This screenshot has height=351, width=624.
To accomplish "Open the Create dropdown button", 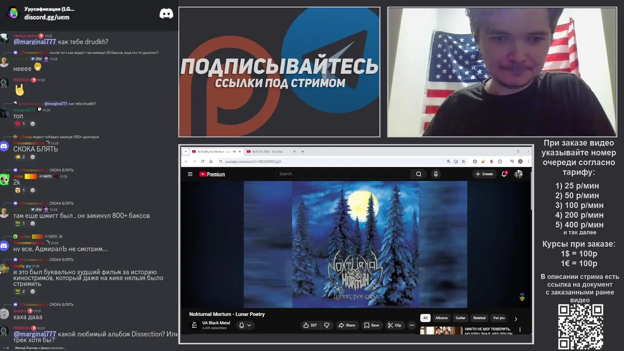I will (x=484, y=174).
